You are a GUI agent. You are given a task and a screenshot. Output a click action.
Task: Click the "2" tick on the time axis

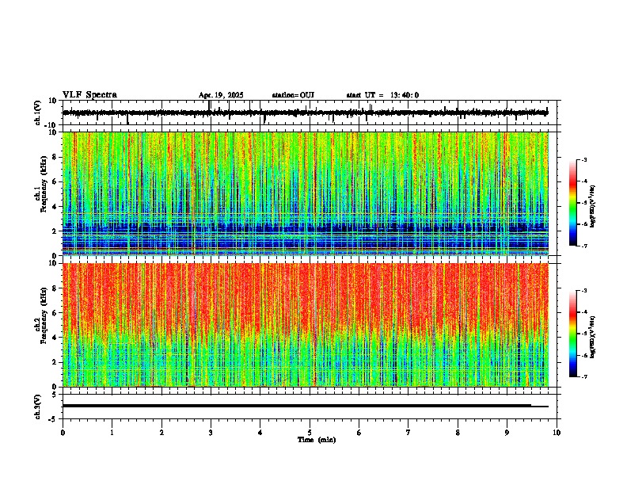point(161,433)
